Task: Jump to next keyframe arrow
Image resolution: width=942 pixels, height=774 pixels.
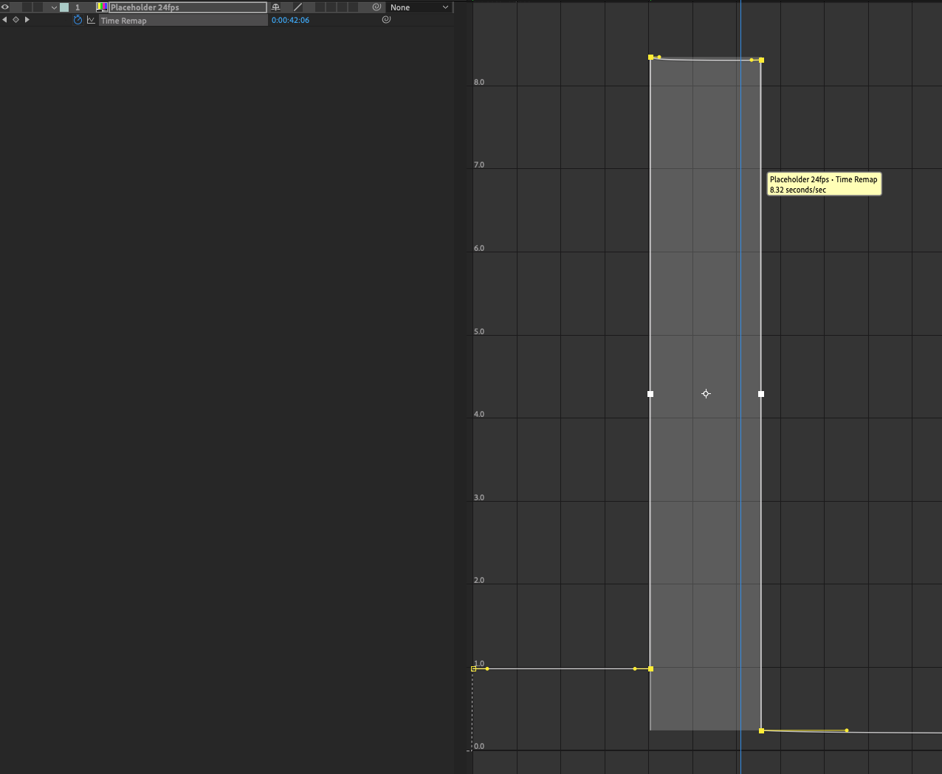Action: click(27, 20)
